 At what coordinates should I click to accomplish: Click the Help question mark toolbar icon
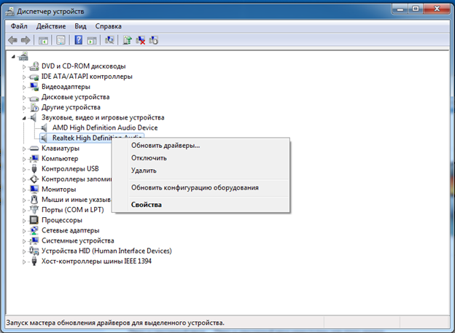pyautogui.click(x=78, y=40)
